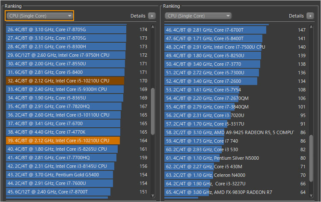Select row 28 Core i5-8300H
This screenshot has width=321, height=202.
[77, 47]
